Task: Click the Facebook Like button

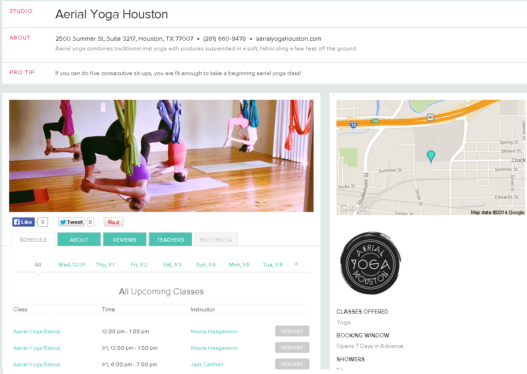Action: 23,222
